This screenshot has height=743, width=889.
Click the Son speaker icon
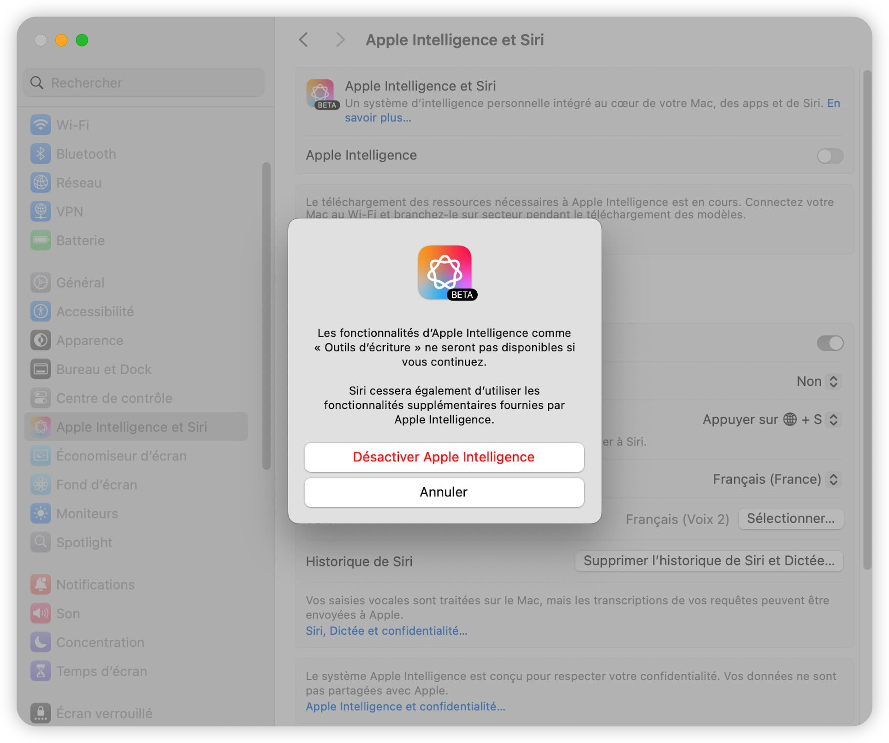click(41, 613)
